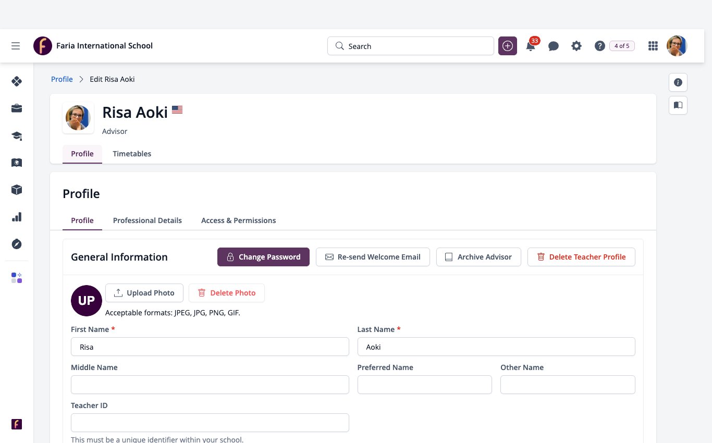The width and height of the screenshot is (712, 443).
Task: Open the notifications bell
Action: (531, 46)
